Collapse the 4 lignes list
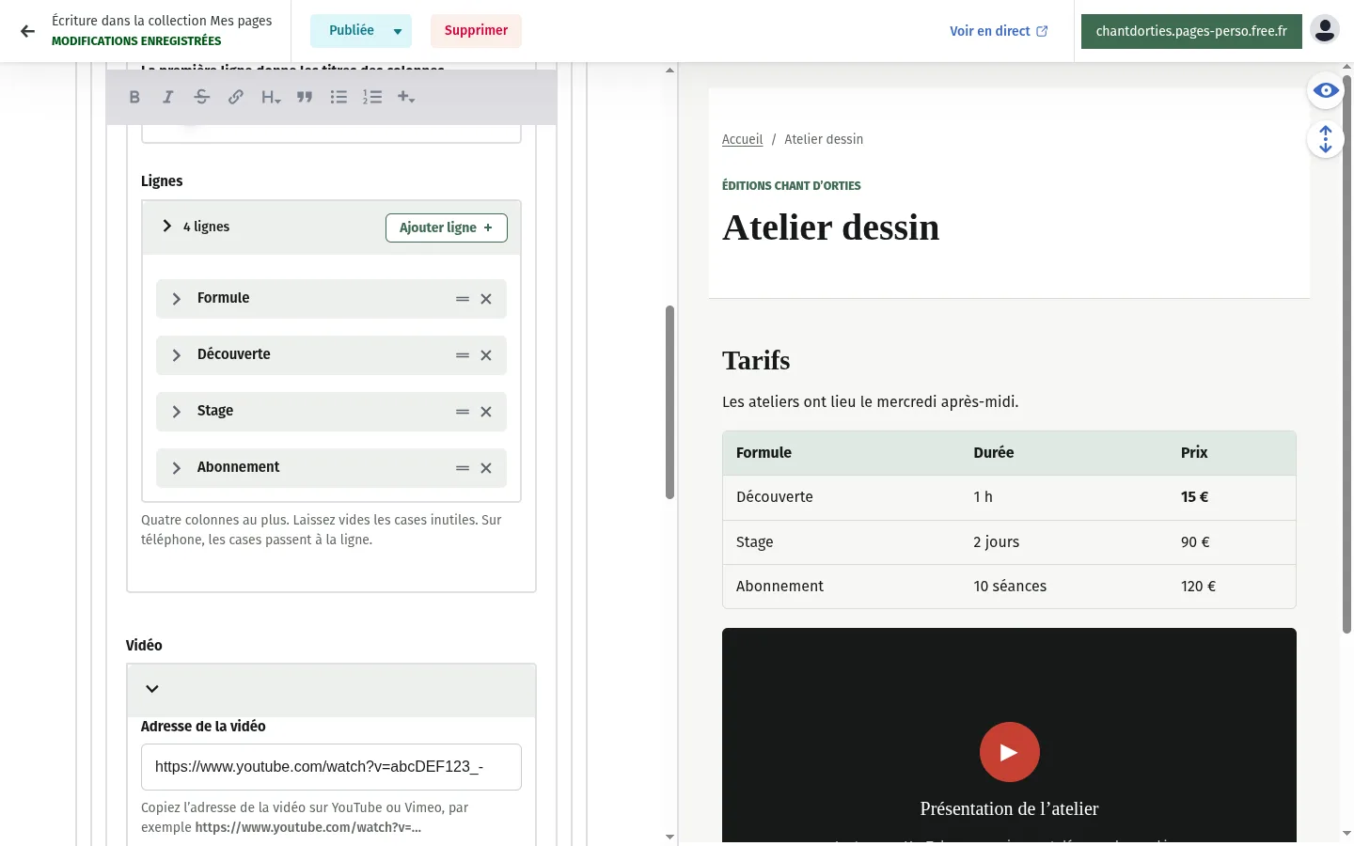 pos(167,226)
